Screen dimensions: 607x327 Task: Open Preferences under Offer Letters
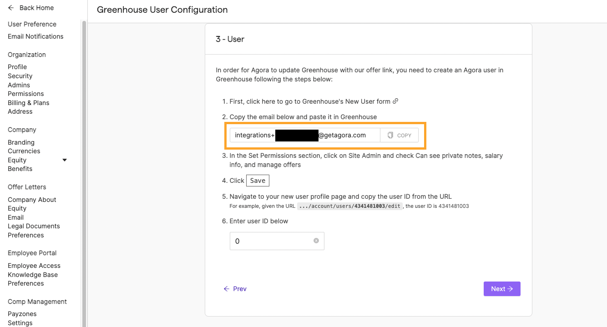26,235
